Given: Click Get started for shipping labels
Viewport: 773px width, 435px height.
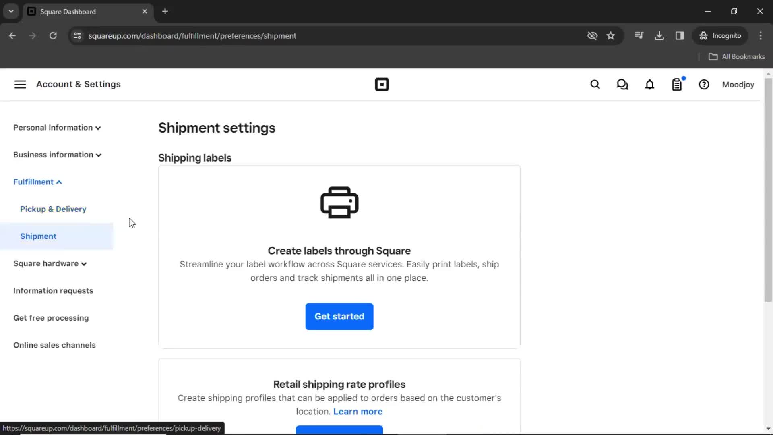Looking at the screenshot, I should [x=339, y=317].
